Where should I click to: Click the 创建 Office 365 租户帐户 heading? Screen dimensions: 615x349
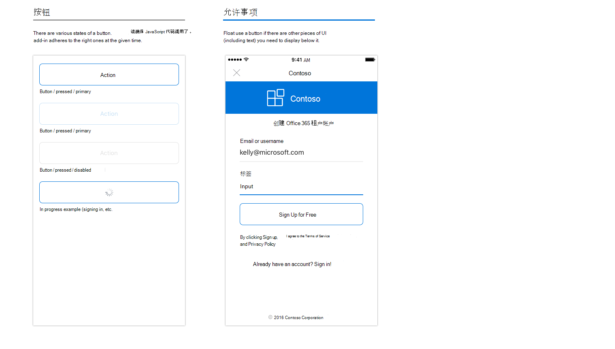click(x=303, y=123)
